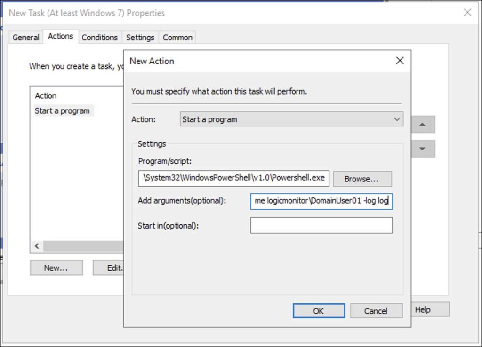482x347 pixels.
Task: Focus the Add arguments text box
Action: click(321, 201)
